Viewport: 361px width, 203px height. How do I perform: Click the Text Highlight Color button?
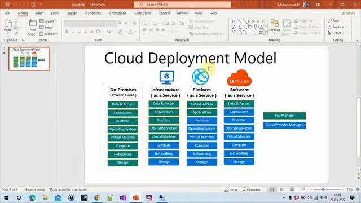[120, 32]
